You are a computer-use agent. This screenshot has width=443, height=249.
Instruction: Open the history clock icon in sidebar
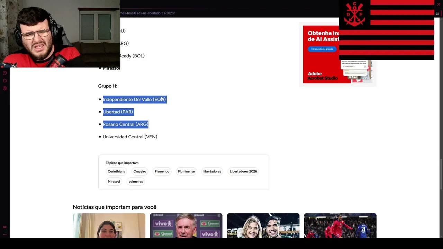pos(4,73)
